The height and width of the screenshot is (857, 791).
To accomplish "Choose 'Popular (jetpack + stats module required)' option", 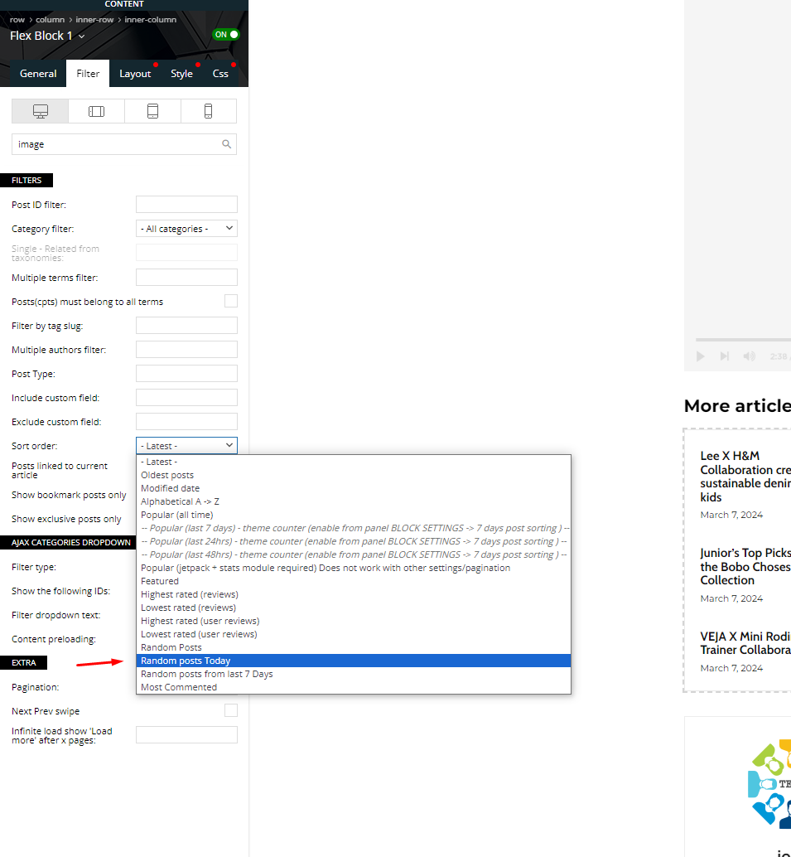I will click(x=354, y=568).
